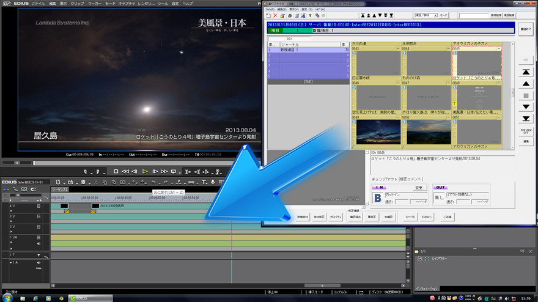Click the redo arrow icon in timeline toolbar
This screenshot has width=538, height=302.
click(166, 182)
